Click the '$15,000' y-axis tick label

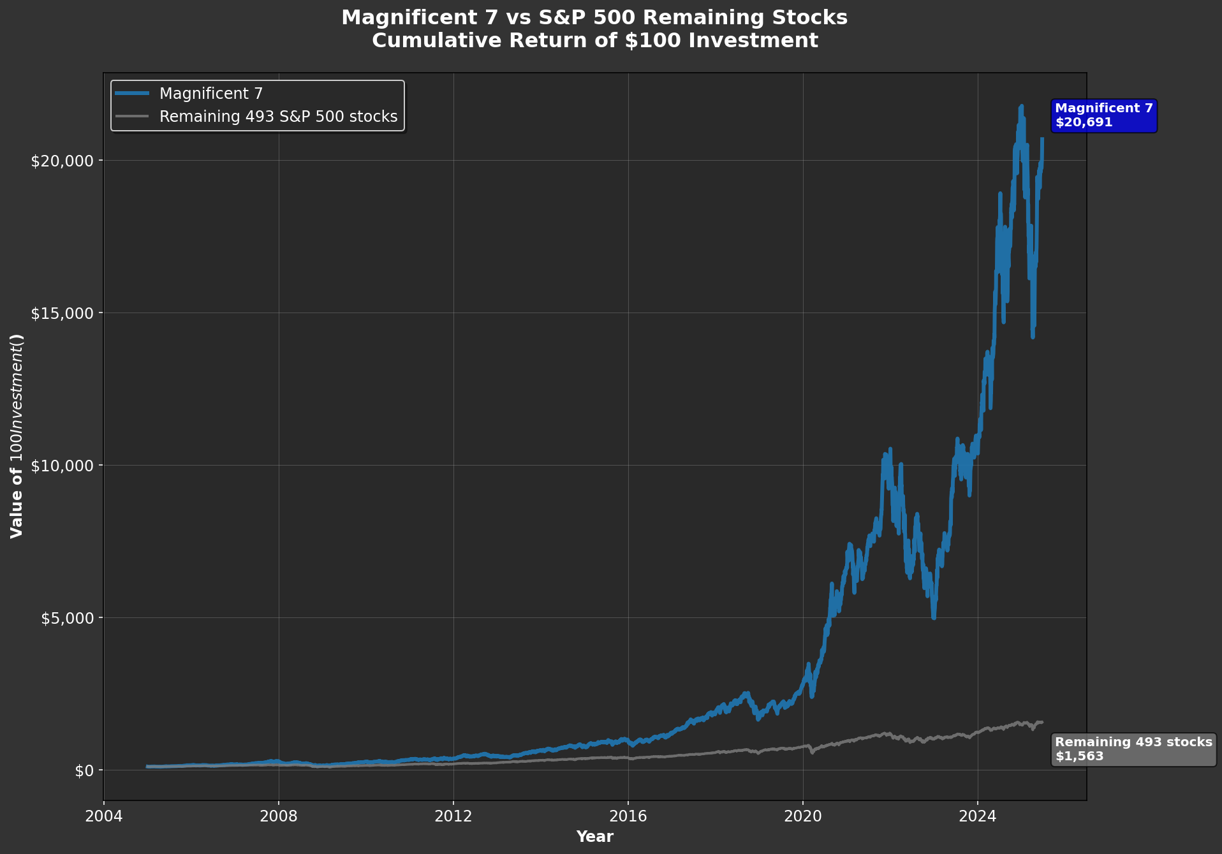[x=63, y=313]
